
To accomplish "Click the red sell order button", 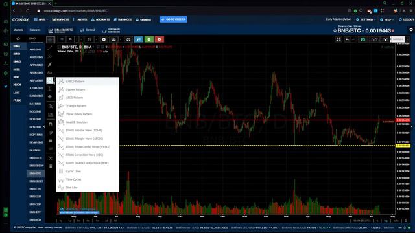I will pos(160,39).
